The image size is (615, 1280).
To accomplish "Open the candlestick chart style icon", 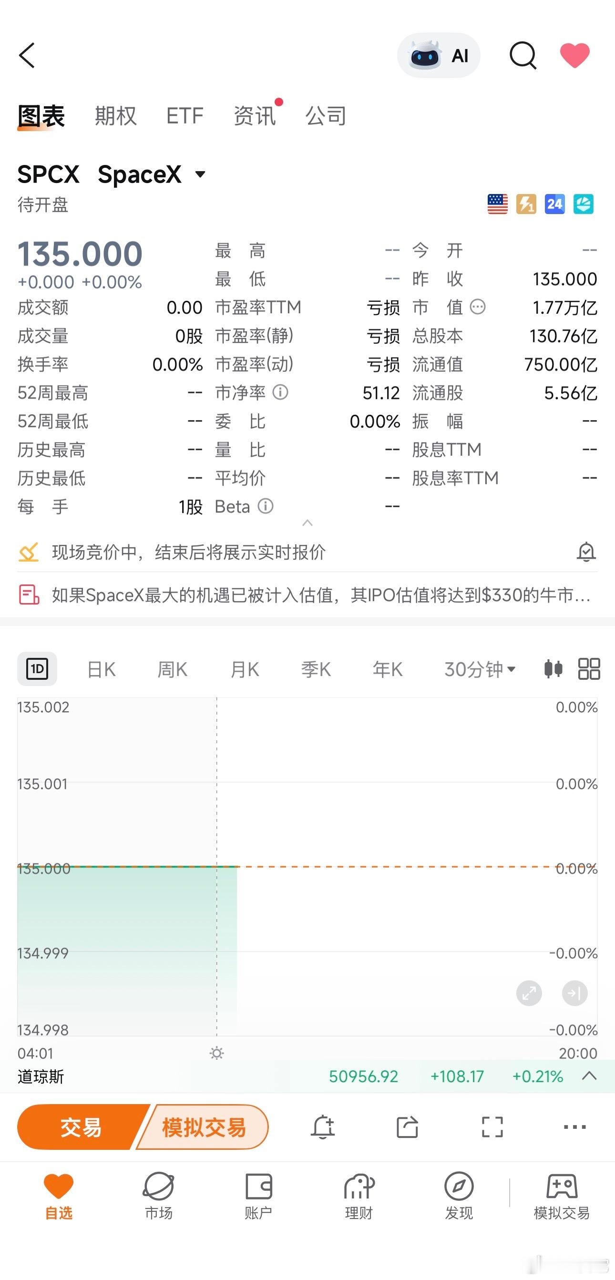I will click(553, 669).
